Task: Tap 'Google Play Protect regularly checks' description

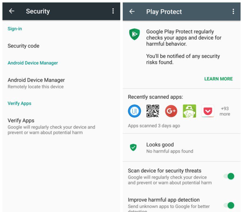Action: [x=184, y=38]
